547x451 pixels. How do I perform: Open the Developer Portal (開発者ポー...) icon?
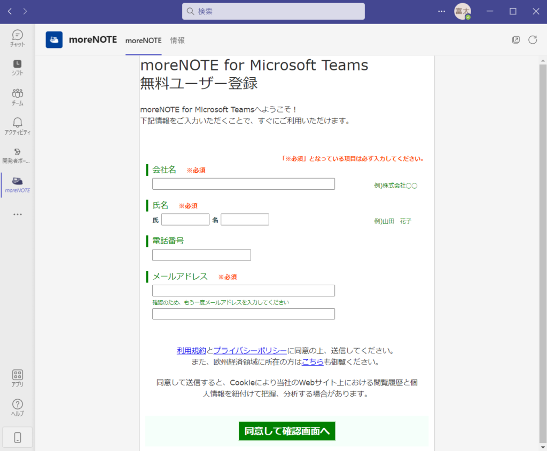[x=16, y=156]
